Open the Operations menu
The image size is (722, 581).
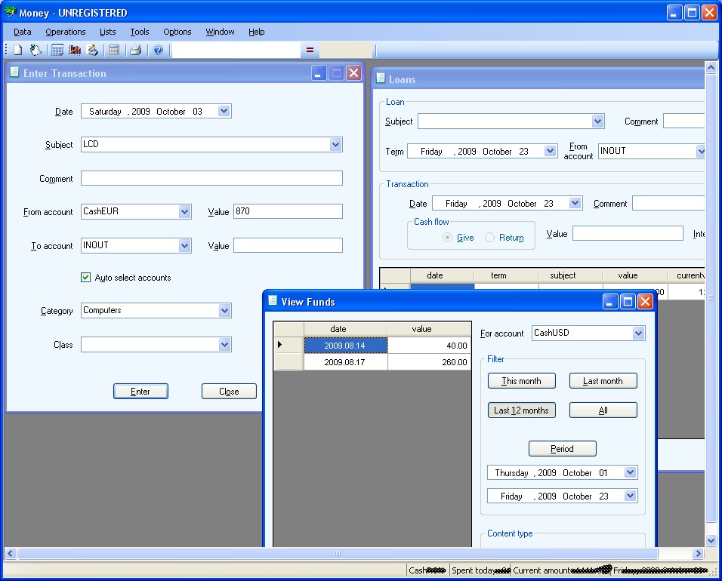point(66,32)
